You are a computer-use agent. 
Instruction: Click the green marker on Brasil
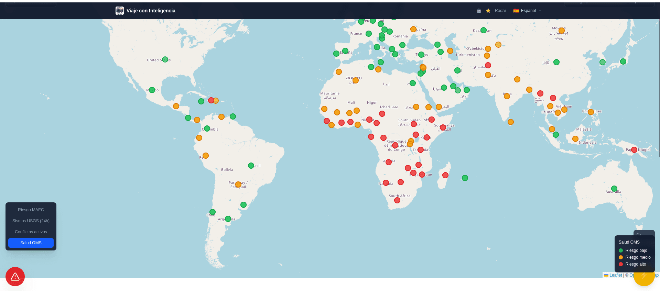(x=251, y=166)
